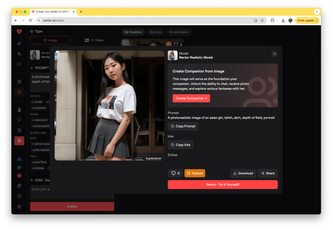Open the Browse Gallery tab
Image resolution: width=333 pixels, height=230 pixels.
point(179,32)
